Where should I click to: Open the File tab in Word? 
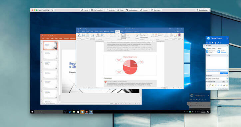[x=78, y=32]
